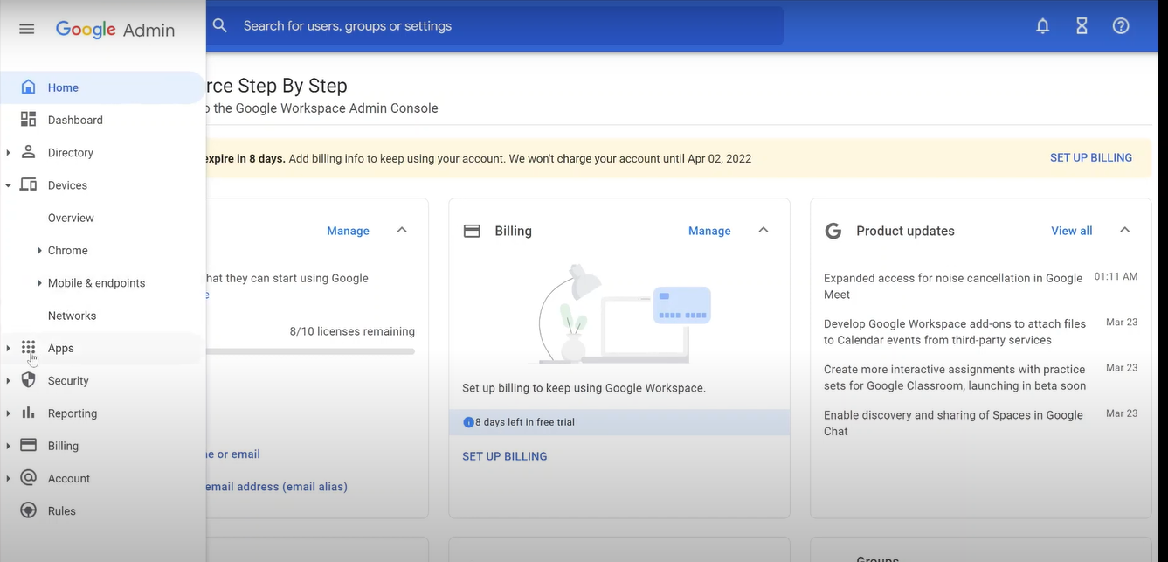Image resolution: width=1168 pixels, height=562 pixels.
Task: Collapse the Product updates card chevron
Action: pyautogui.click(x=1124, y=230)
